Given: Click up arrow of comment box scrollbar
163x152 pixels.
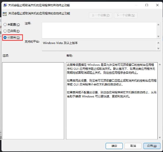Looking at the screenshot, I should click(x=158, y=25).
